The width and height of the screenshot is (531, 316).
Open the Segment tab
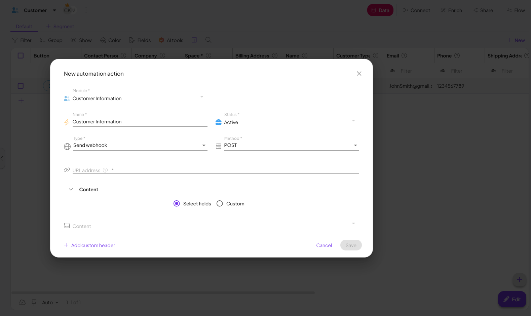click(x=60, y=27)
